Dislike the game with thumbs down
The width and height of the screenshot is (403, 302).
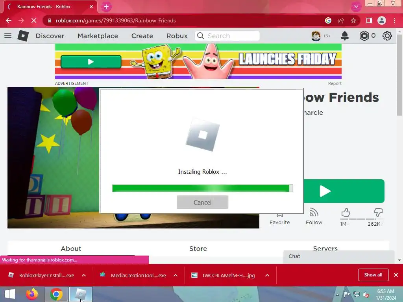click(x=378, y=213)
